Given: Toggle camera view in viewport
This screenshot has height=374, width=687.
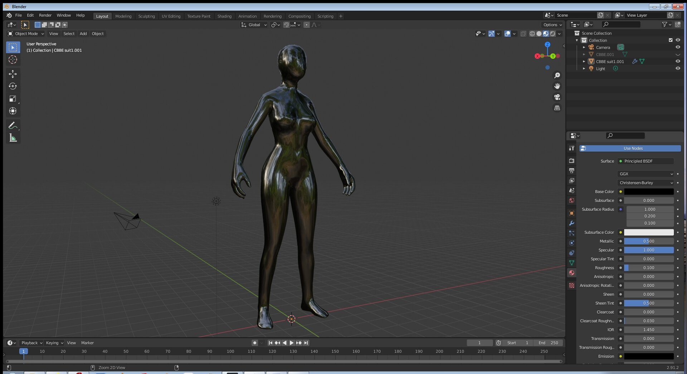Looking at the screenshot, I should (x=557, y=97).
